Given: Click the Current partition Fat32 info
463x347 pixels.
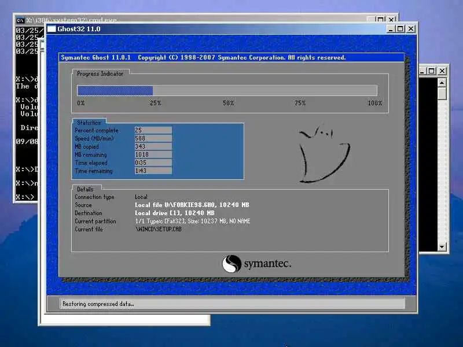Looking at the screenshot, I should point(193,221).
